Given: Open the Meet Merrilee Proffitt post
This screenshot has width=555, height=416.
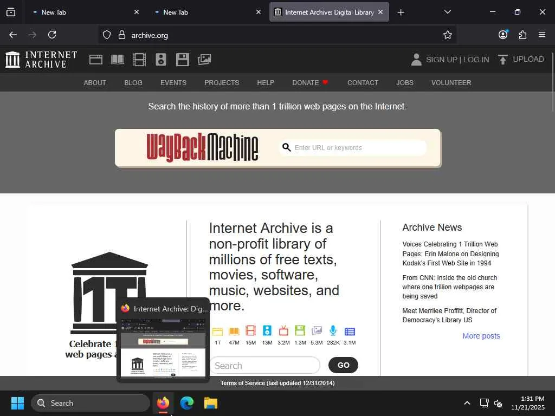Looking at the screenshot, I should coord(449,315).
